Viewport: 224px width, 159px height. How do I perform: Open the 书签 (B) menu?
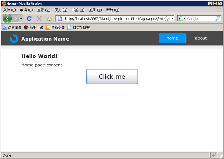pos(78,10)
